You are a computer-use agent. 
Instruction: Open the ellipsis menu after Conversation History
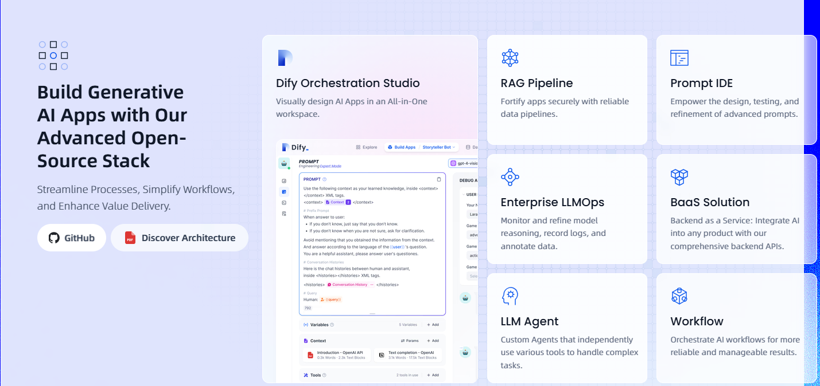[x=372, y=285]
